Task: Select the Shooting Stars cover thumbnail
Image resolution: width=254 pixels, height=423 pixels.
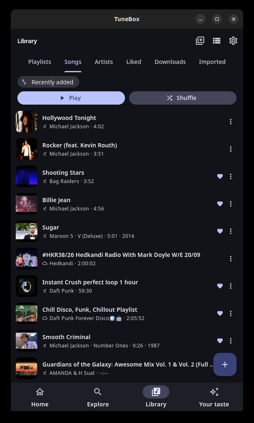Action: click(x=26, y=176)
